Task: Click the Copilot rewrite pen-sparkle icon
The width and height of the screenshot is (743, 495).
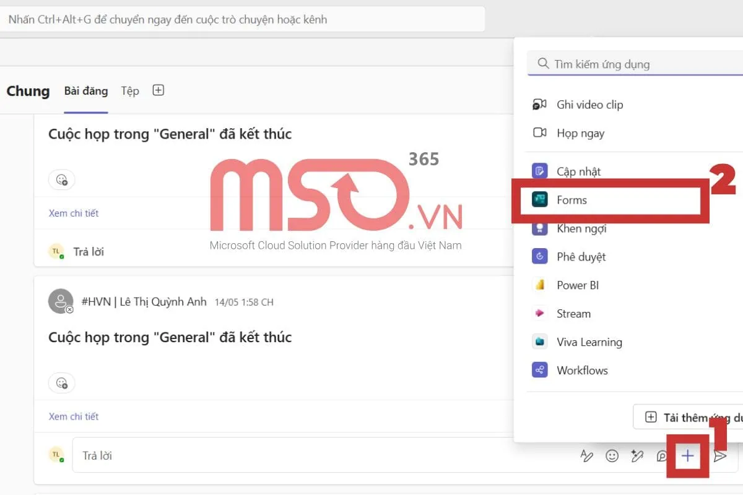Action: pyautogui.click(x=637, y=456)
